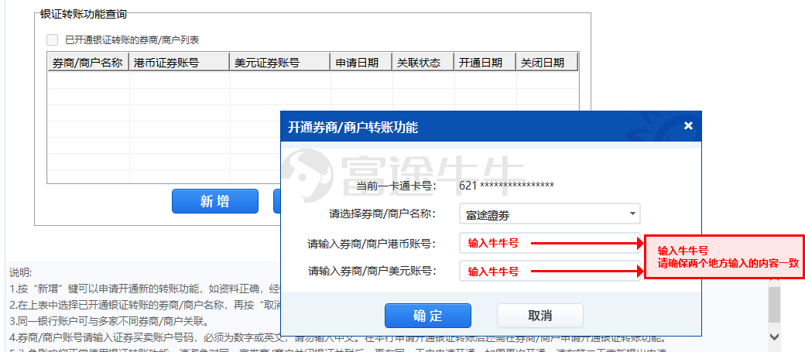Screen dimensions: 805x352
Task: Click the 新增 button
Action: tap(214, 201)
